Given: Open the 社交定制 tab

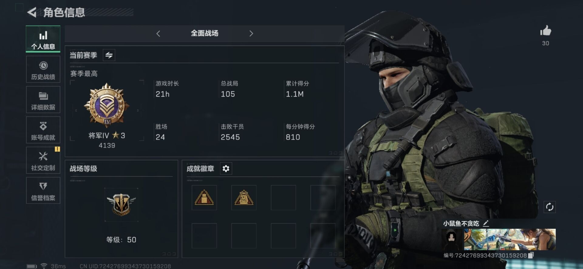Looking at the screenshot, I should point(43,161).
